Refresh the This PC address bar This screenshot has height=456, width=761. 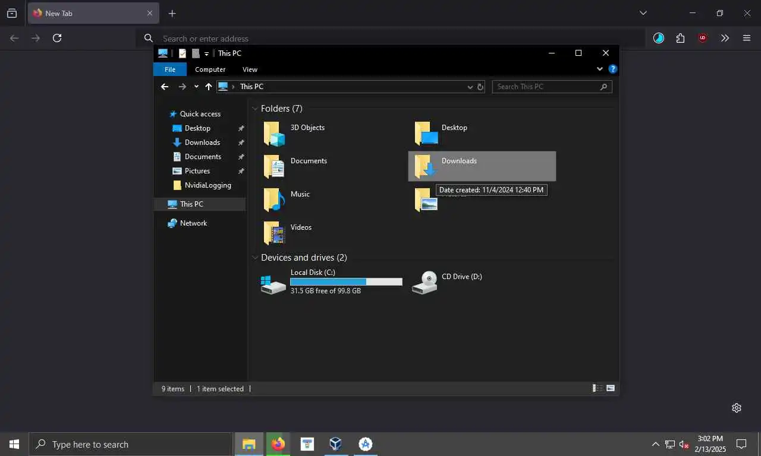tap(480, 87)
